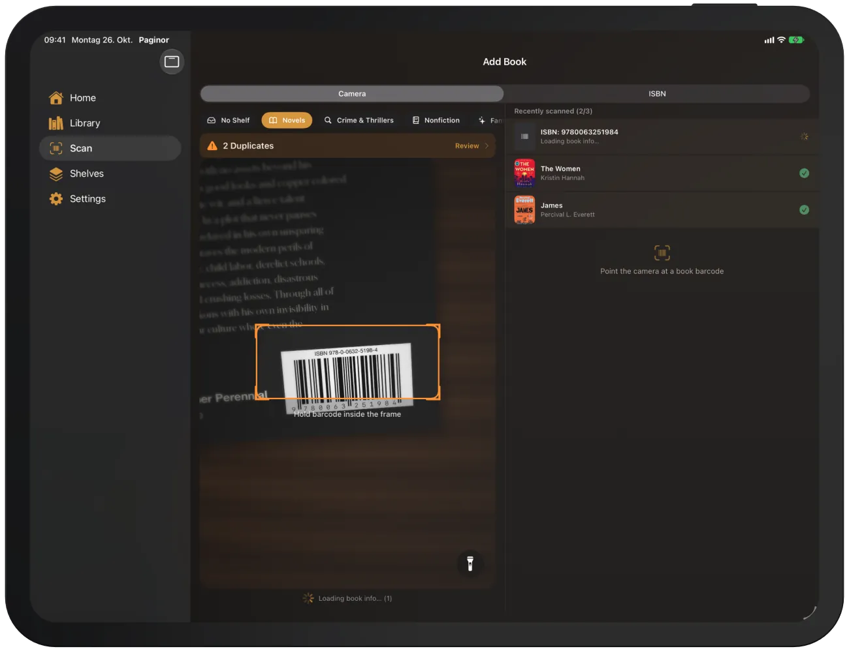
Task: Open the Library section
Action: (110, 123)
